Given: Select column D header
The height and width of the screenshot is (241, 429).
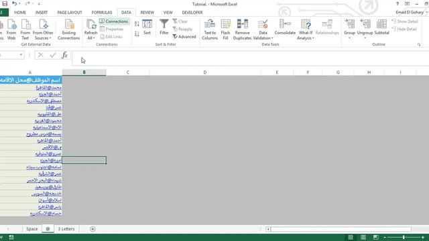Looking at the screenshot, I should coord(205,72).
